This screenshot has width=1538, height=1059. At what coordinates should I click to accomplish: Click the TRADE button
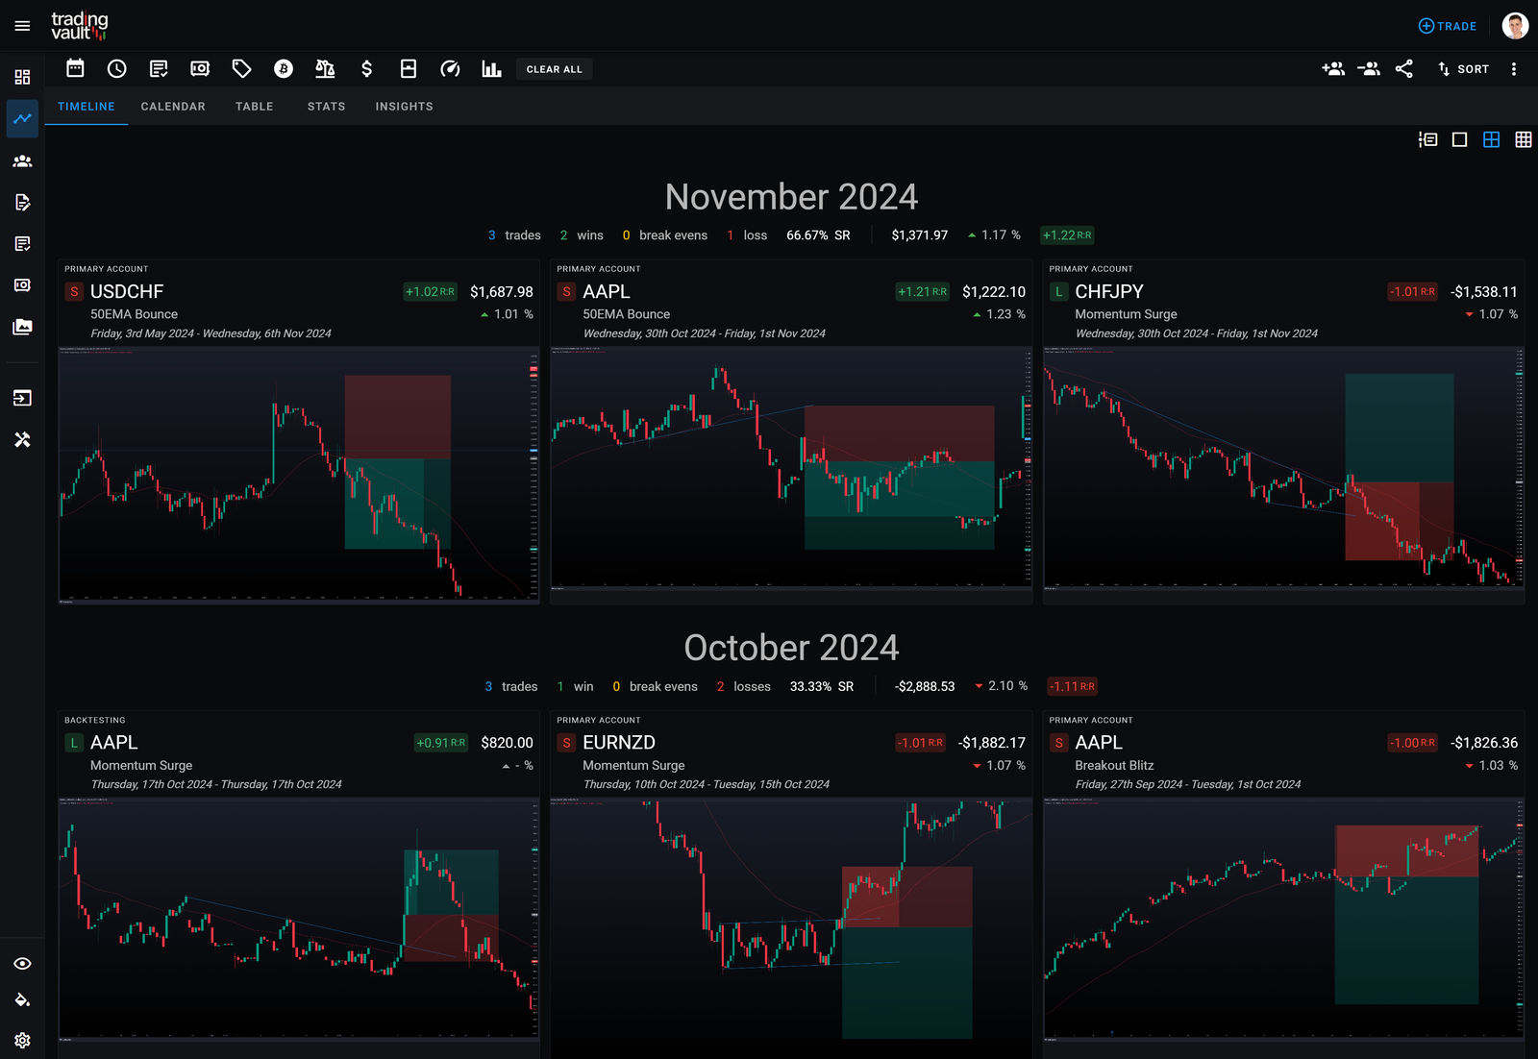[x=1447, y=26]
